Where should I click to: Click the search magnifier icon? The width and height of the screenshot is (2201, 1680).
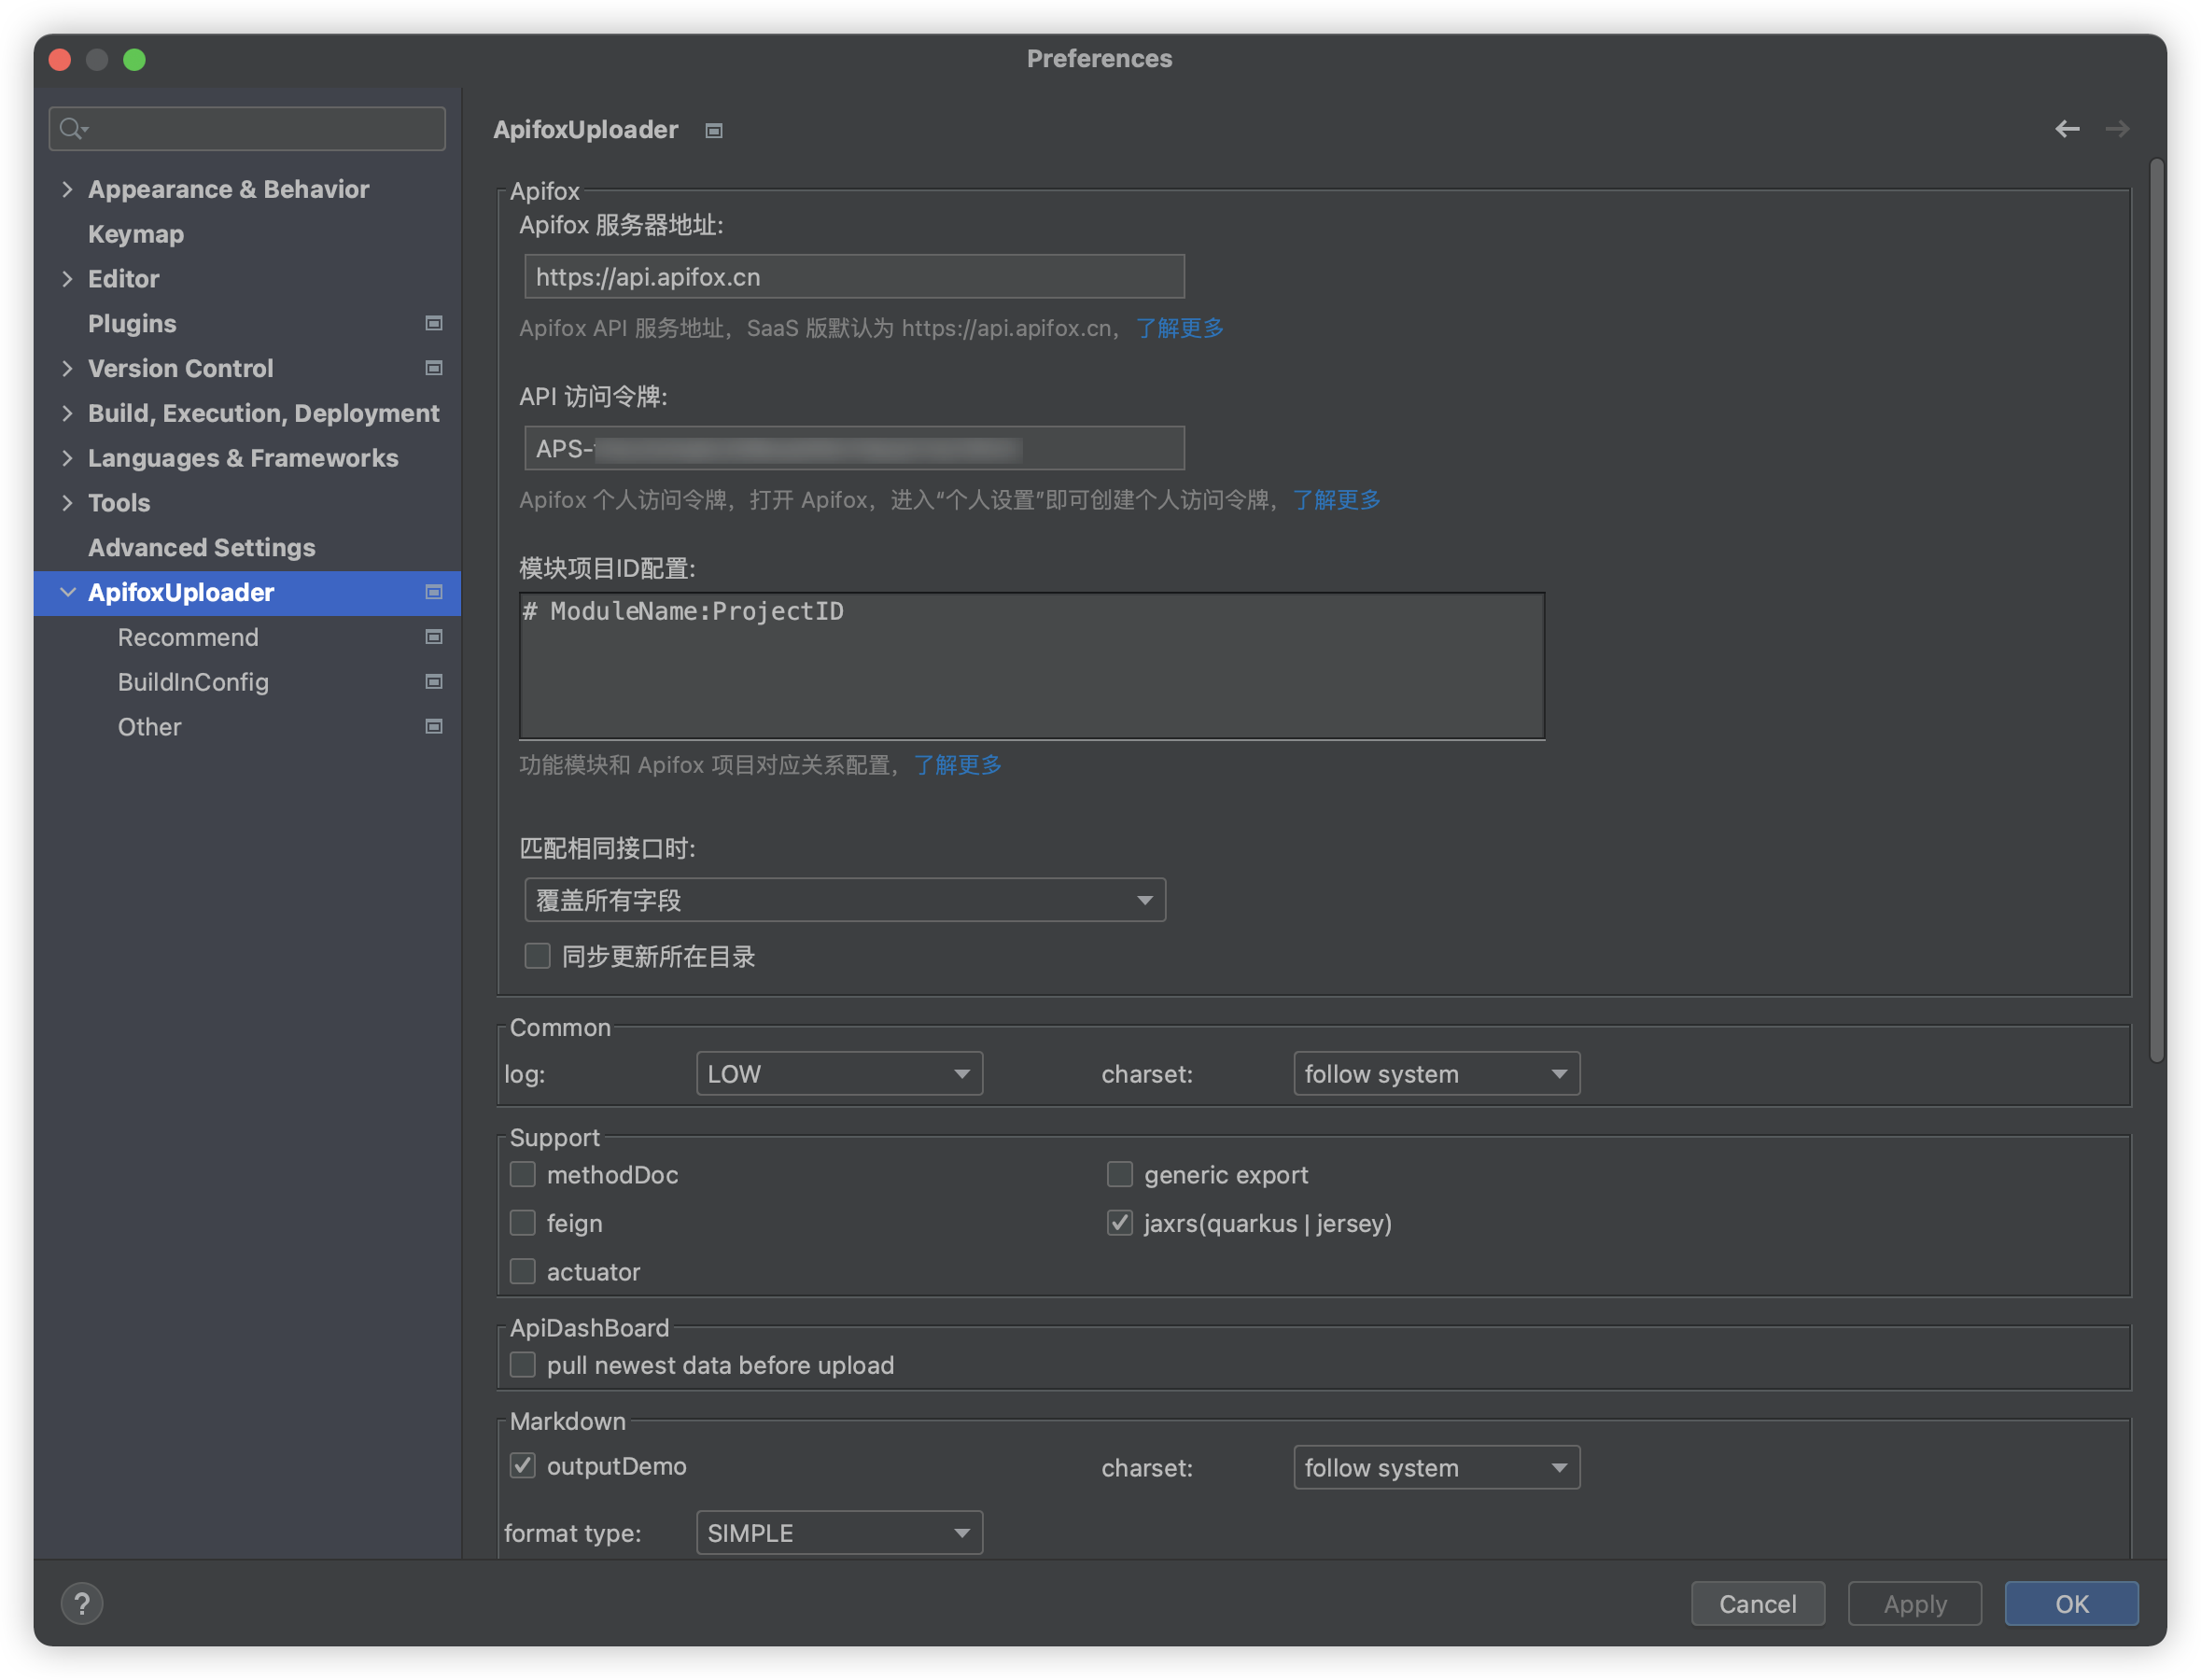pos(72,129)
